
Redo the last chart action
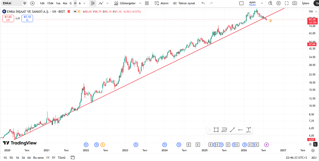pos(211,3)
